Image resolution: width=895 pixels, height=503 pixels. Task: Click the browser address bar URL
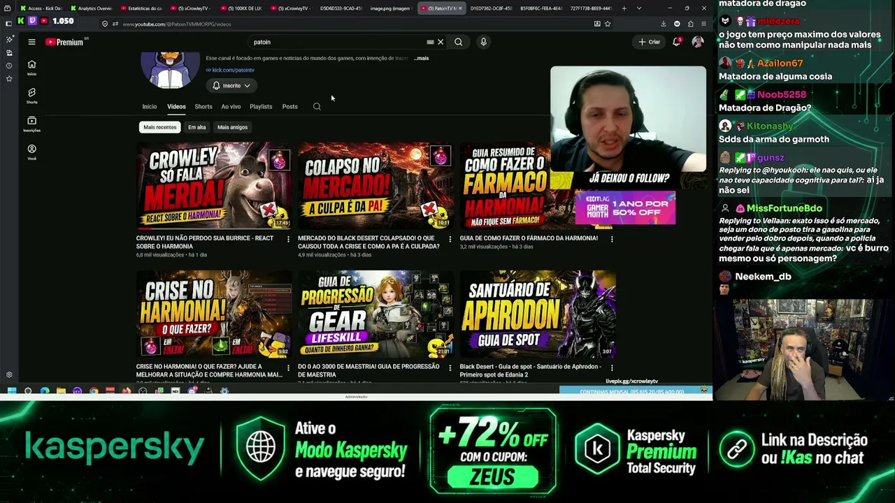click(x=177, y=24)
